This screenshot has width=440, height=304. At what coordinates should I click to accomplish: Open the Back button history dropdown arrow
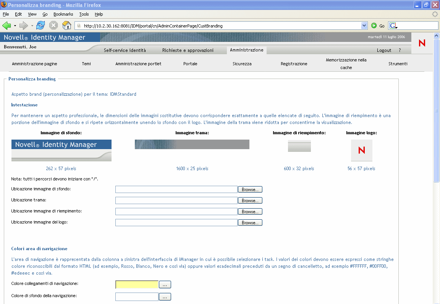coord(15,26)
